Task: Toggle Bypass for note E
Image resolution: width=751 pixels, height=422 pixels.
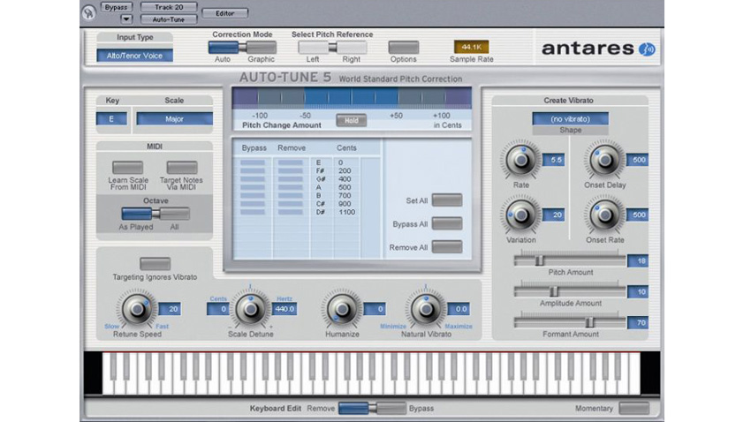Action: coord(253,162)
